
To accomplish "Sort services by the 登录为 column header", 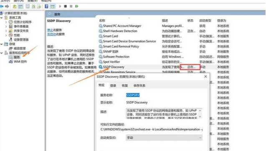I will [222, 21].
